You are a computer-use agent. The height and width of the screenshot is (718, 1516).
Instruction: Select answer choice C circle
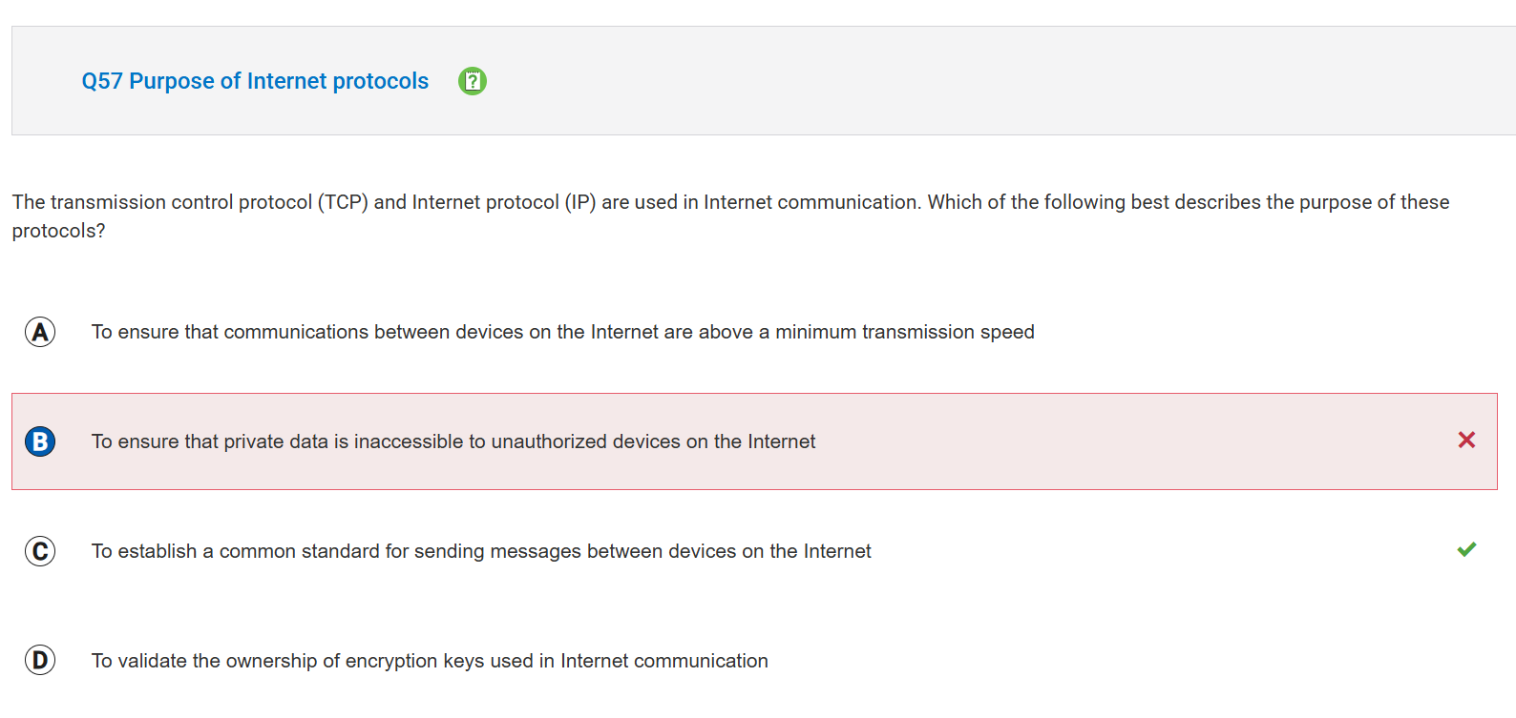40,551
